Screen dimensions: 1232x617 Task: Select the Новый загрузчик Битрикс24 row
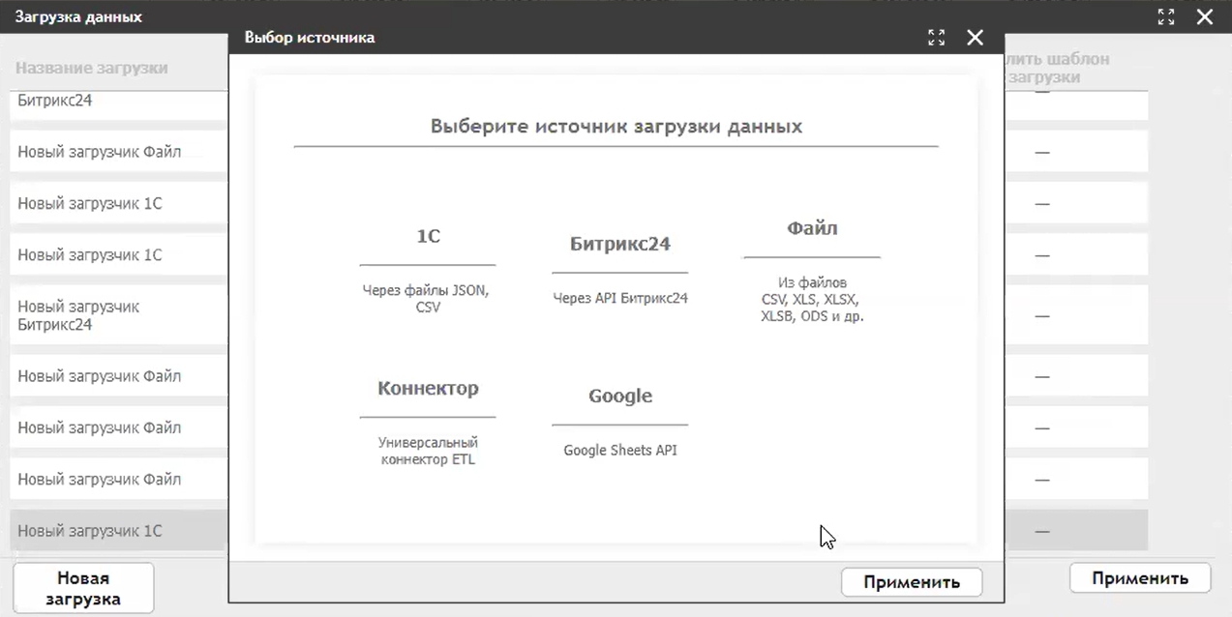pyautogui.click(x=119, y=316)
